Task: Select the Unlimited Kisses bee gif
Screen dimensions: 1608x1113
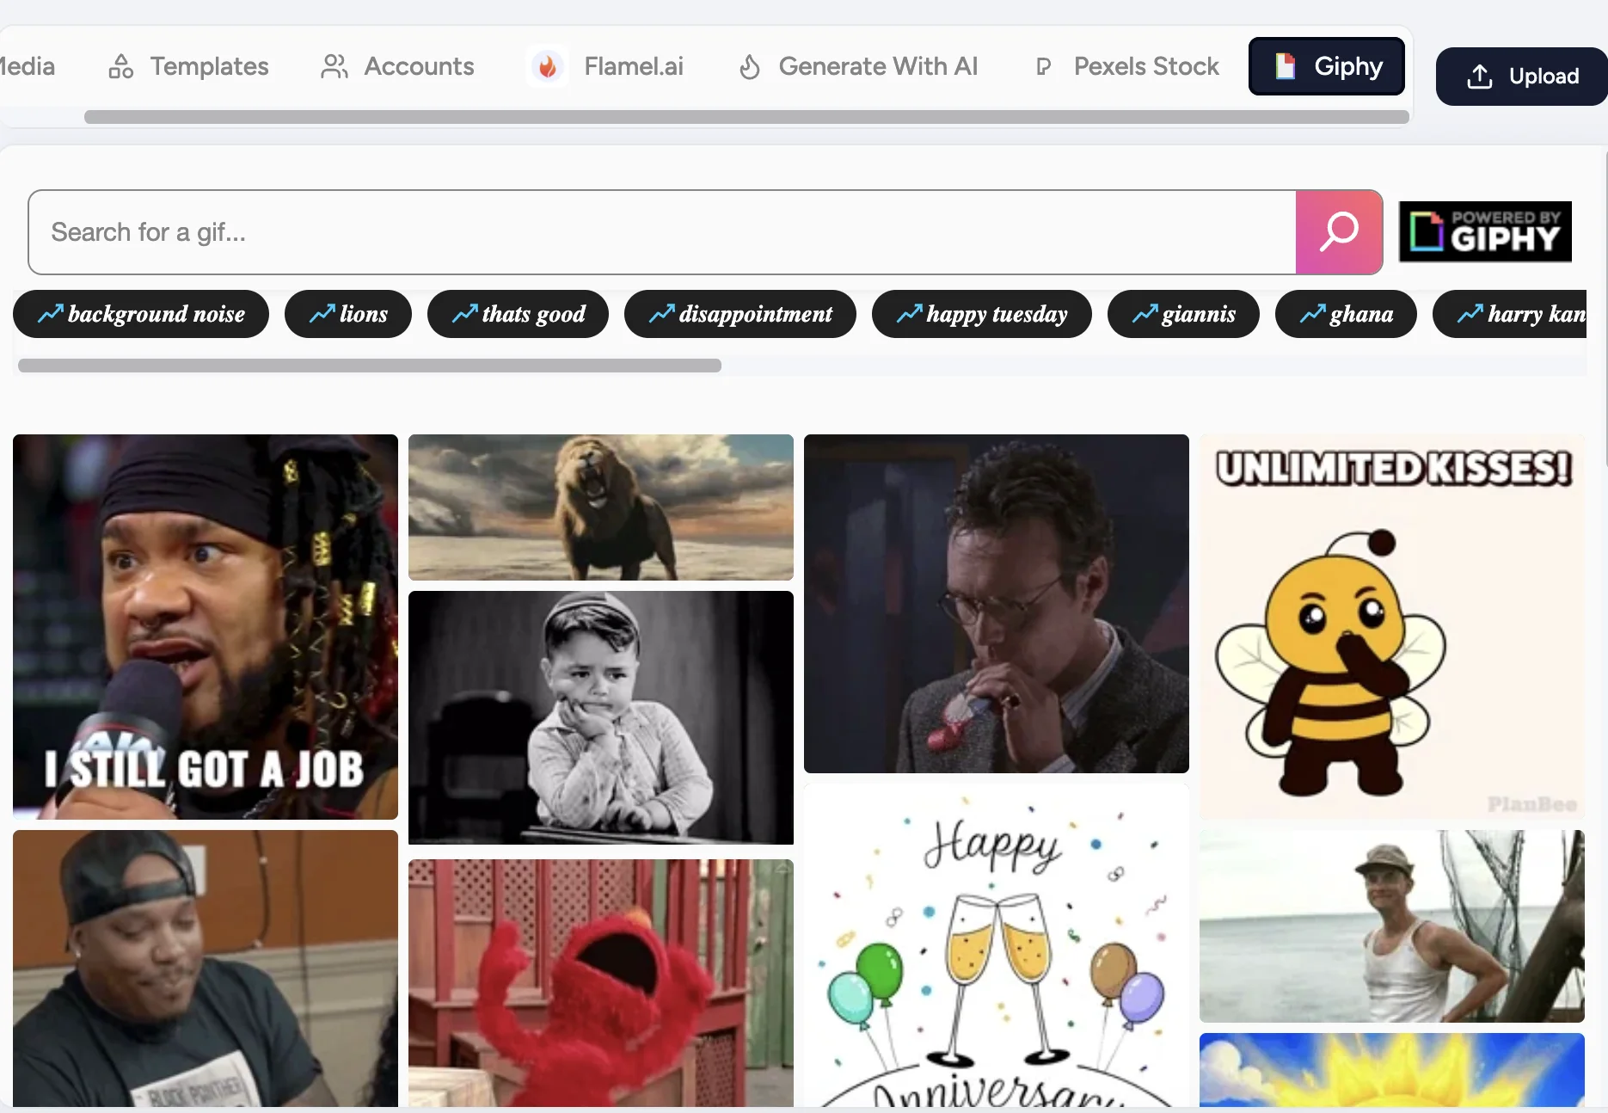Action: pyautogui.click(x=1392, y=627)
